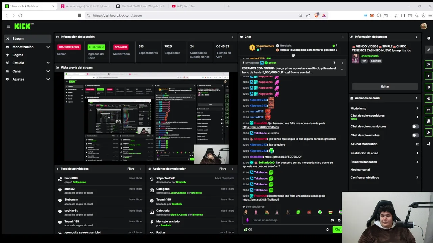433x243 pixels.
Task: Select Stream in left sidebar
Action: (x=28, y=39)
